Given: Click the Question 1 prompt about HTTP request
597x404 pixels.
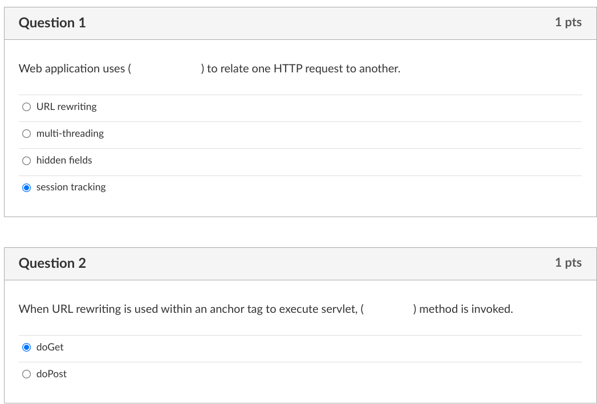Looking at the screenshot, I should (209, 68).
